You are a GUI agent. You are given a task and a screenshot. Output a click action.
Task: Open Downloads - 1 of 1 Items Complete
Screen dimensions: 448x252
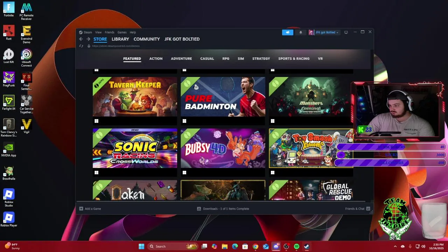(x=226, y=209)
